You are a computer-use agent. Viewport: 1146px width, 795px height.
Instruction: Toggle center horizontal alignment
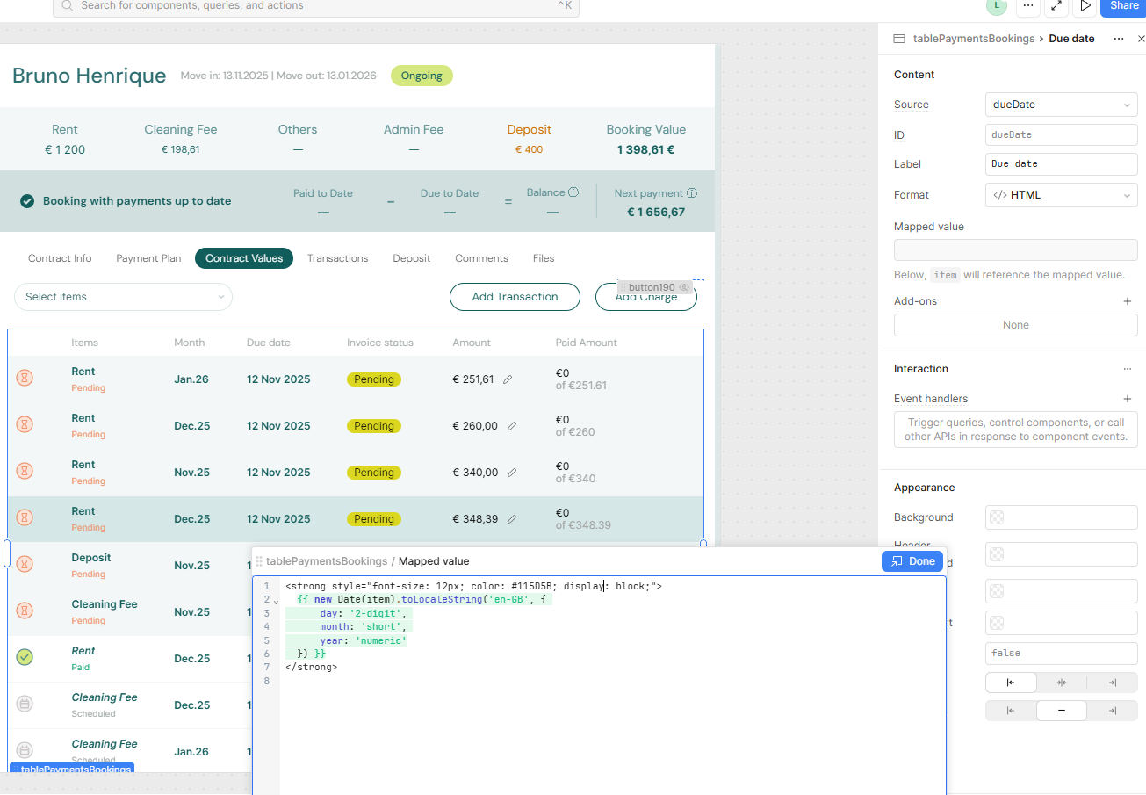1061,683
